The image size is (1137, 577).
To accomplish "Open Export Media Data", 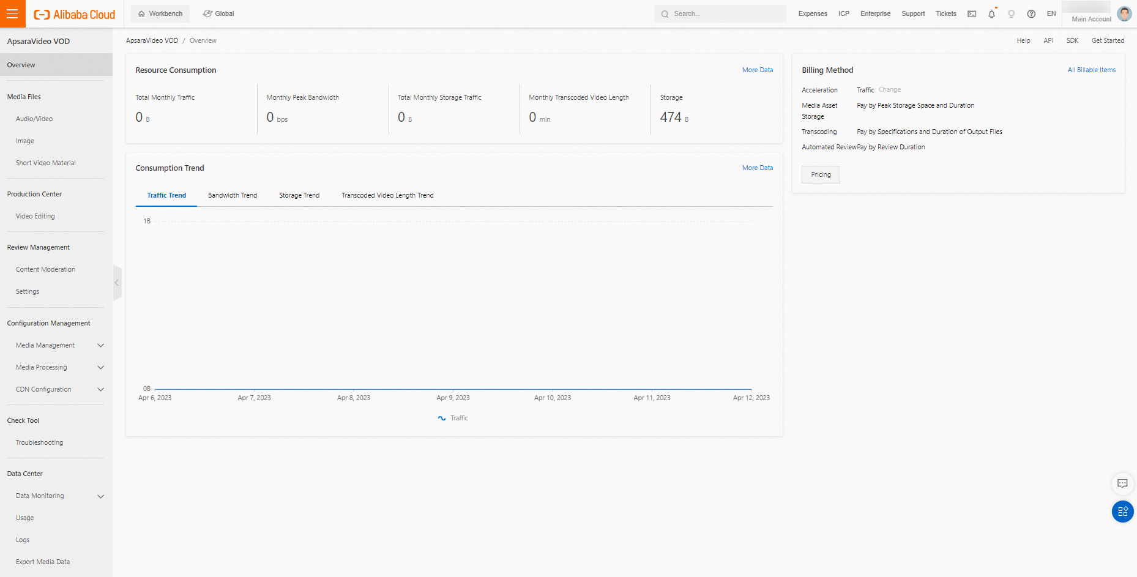I will (43, 562).
